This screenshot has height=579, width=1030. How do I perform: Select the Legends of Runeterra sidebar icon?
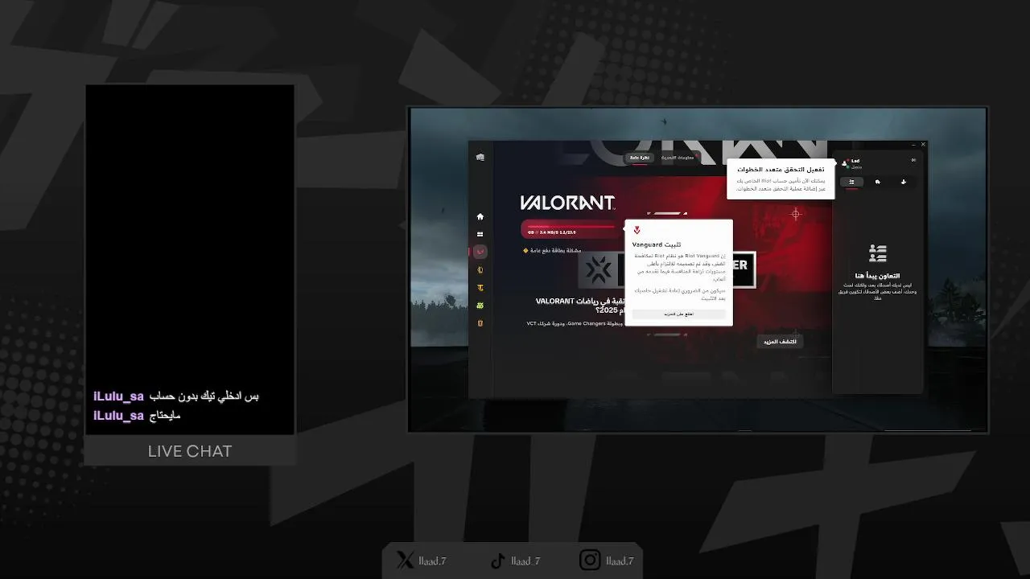(480, 322)
